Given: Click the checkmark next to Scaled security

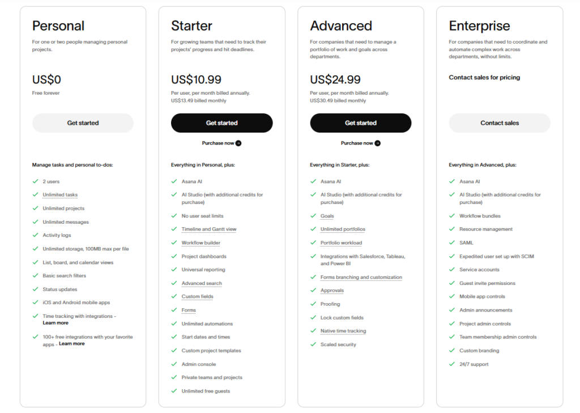Looking at the screenshot, I should [x=313, y=344].
